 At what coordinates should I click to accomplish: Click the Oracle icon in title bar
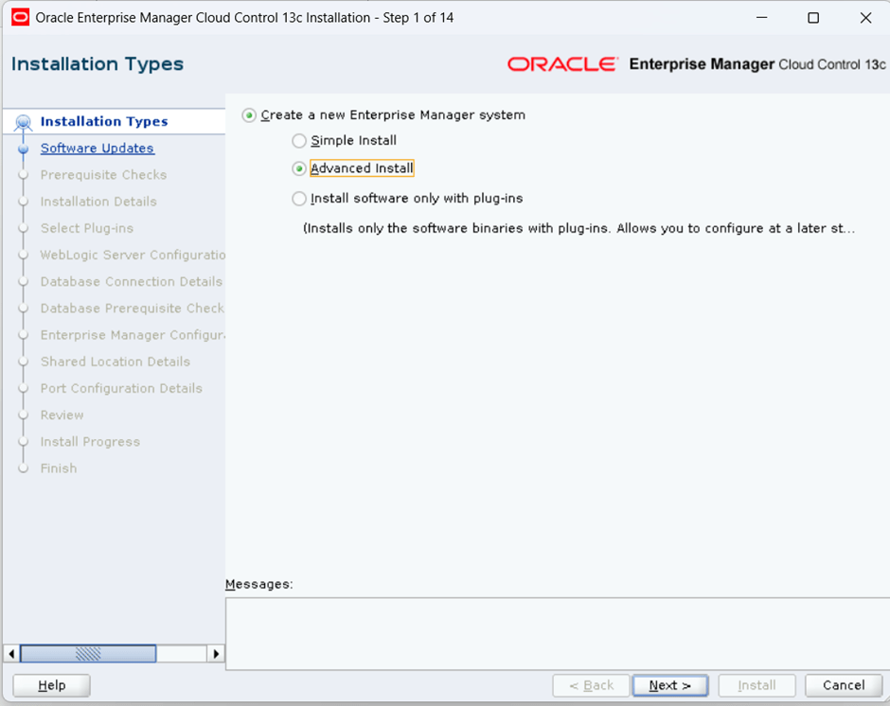point(20,18)
